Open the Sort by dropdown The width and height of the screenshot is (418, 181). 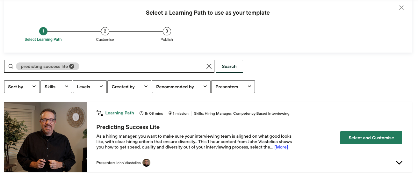22,87
